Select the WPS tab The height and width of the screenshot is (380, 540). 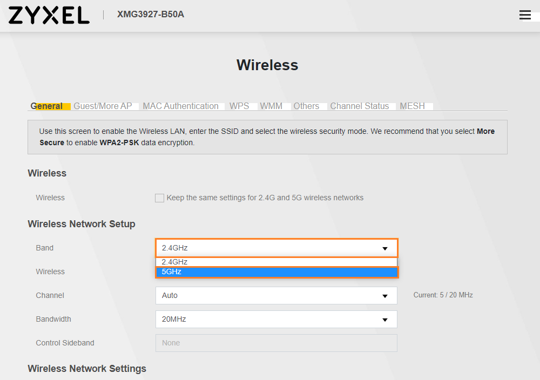(239, 106)
